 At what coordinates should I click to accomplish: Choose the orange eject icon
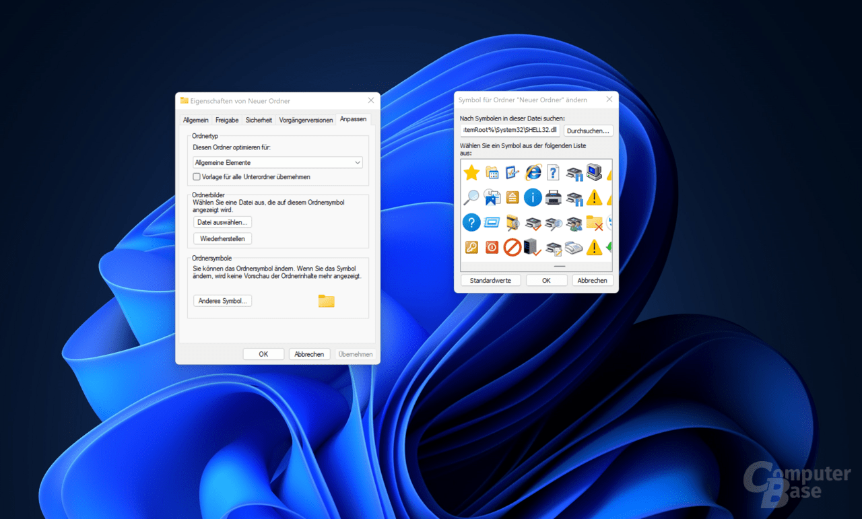pyautogui.click(x=512, y=197)
